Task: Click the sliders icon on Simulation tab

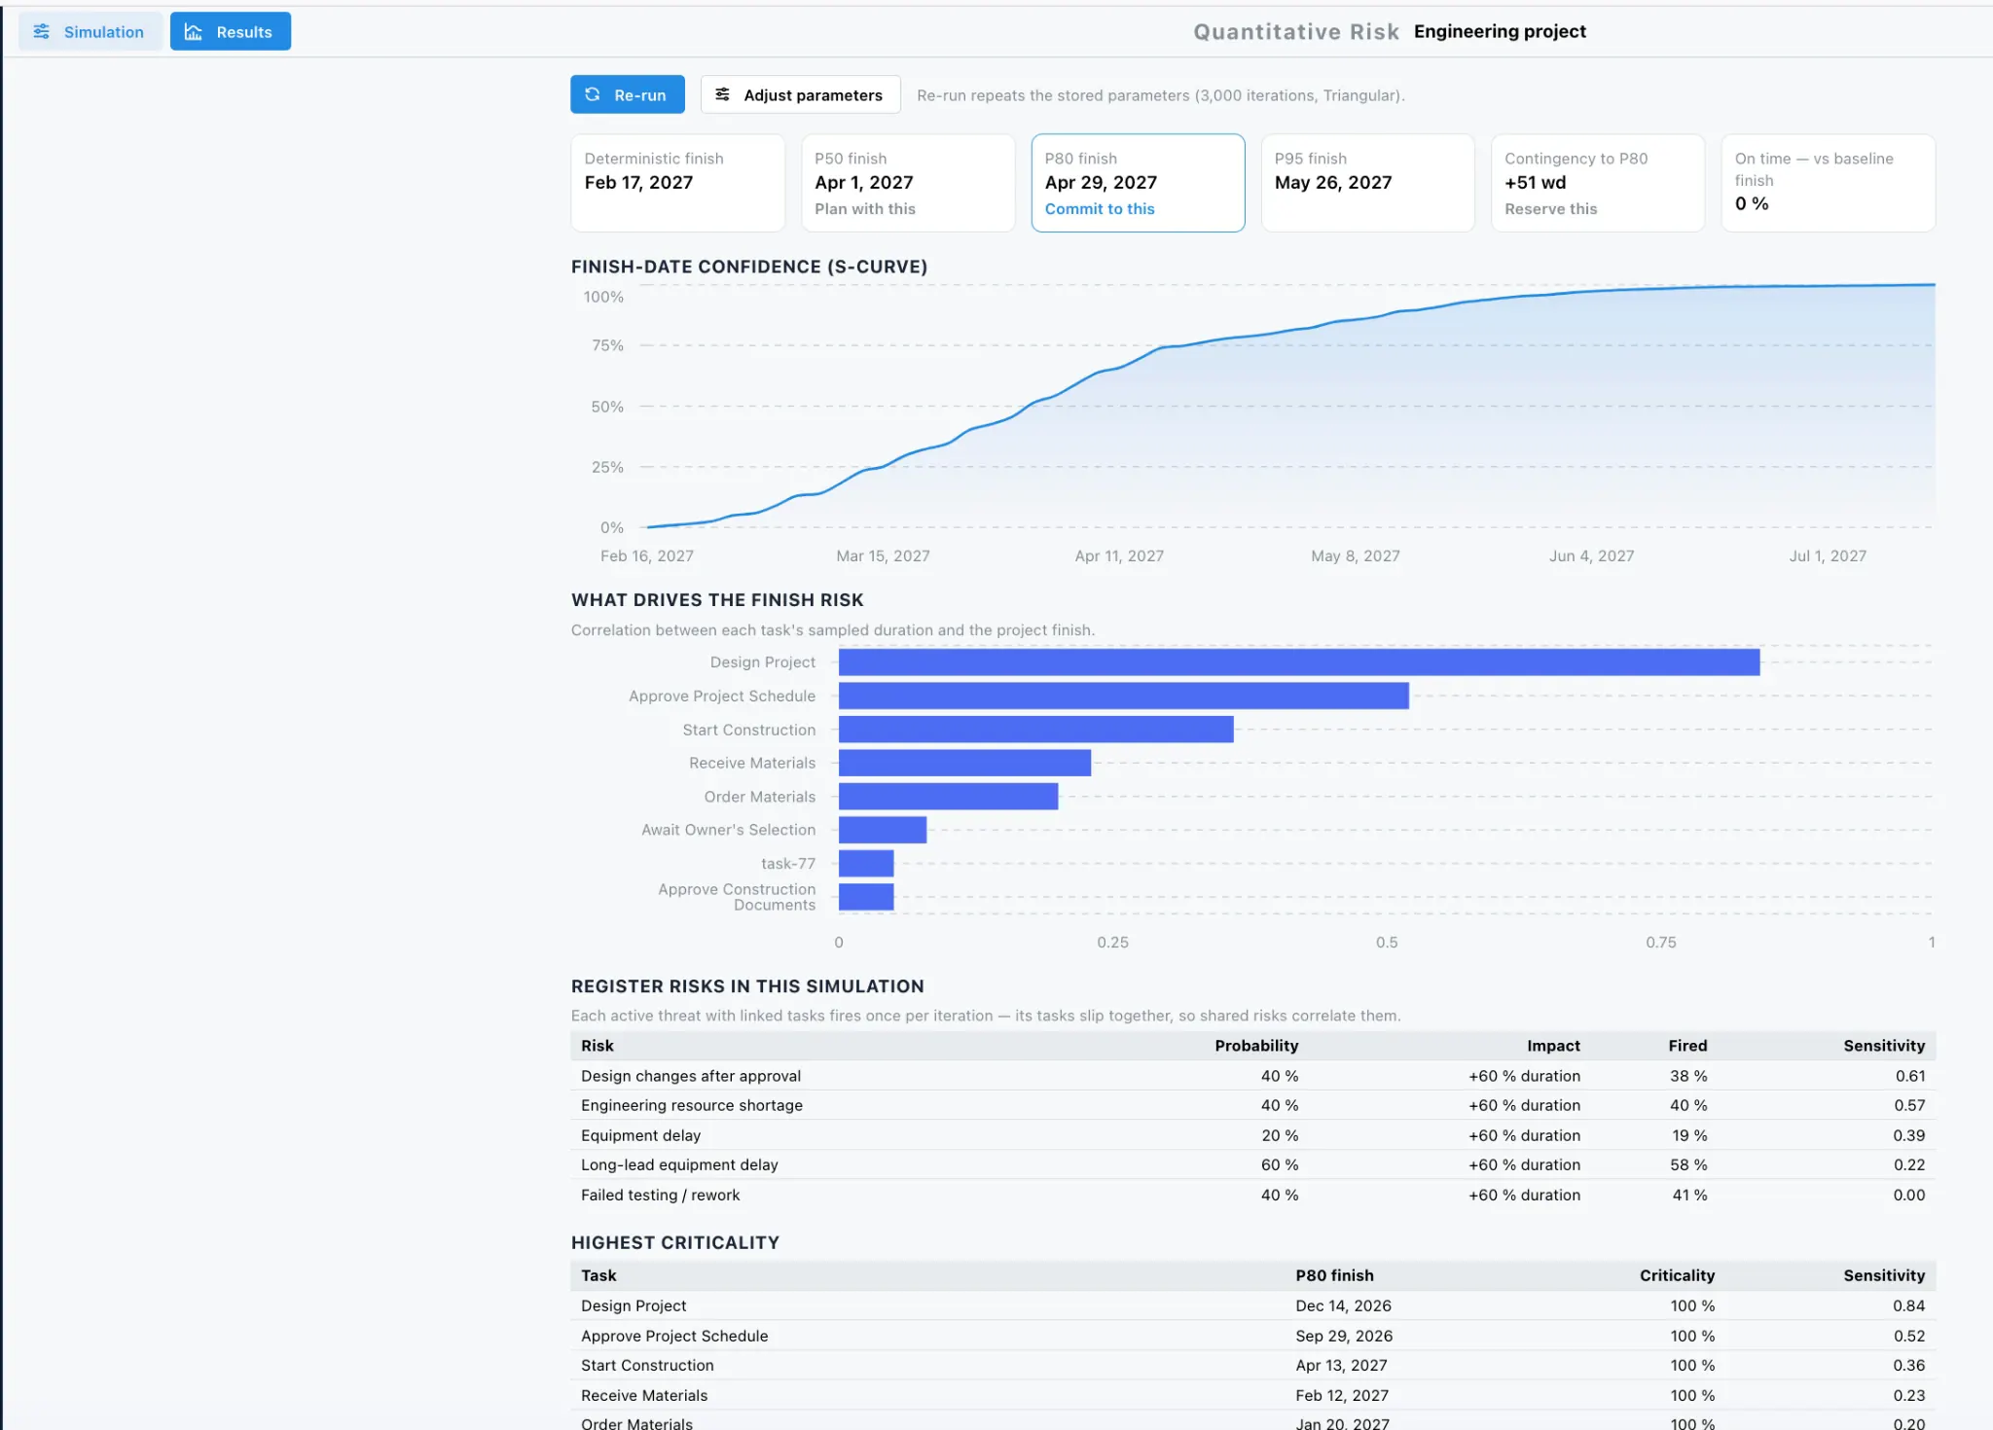Action: [x=42, y=31]
